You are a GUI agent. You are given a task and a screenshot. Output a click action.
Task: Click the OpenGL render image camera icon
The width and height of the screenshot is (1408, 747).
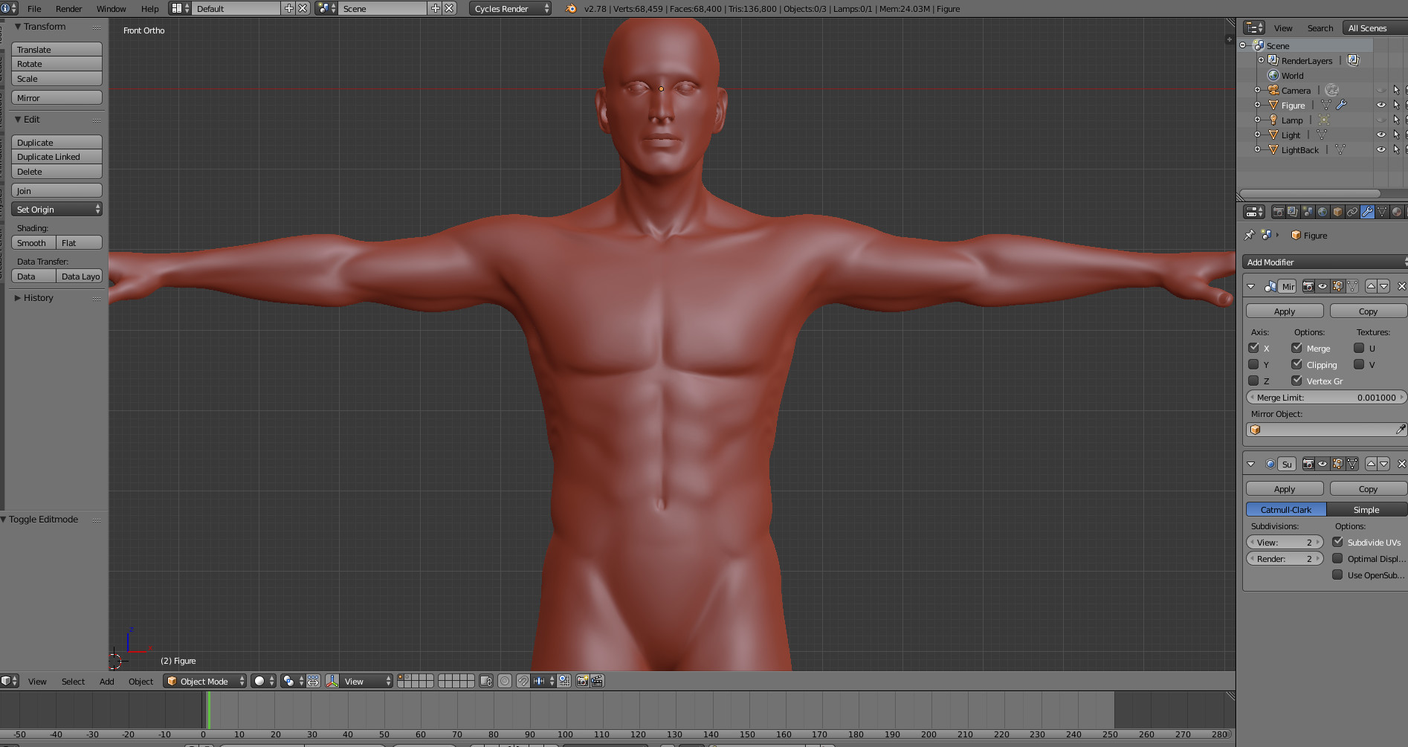[x=583, y=681]
